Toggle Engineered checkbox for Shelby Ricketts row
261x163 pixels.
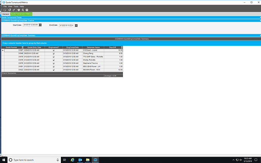click(54, 60)
